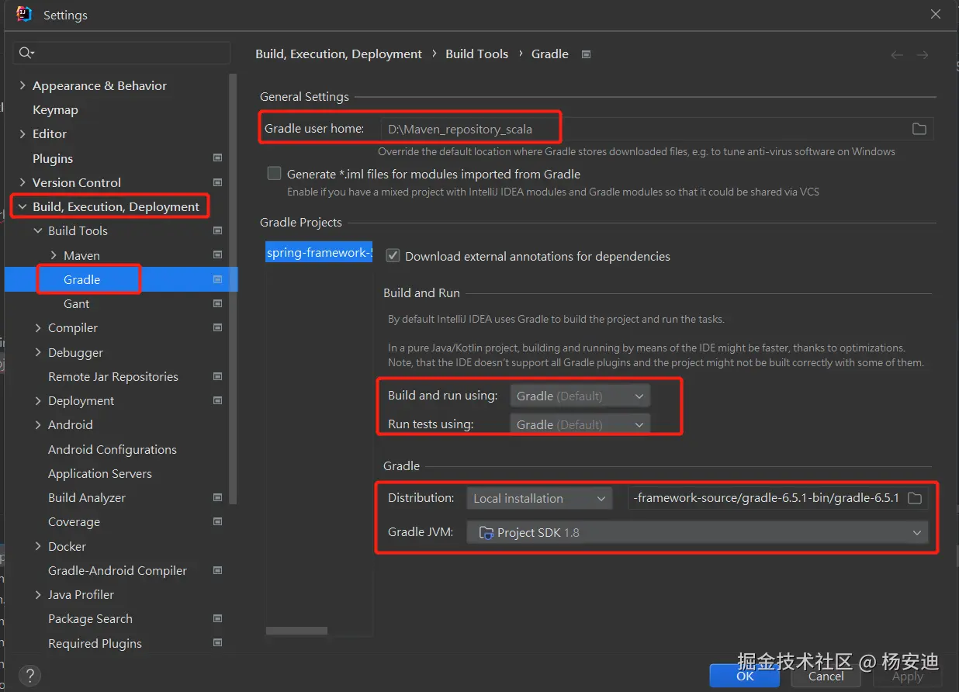Select spring-framework project in Gradle Projects list

point(319,253)
